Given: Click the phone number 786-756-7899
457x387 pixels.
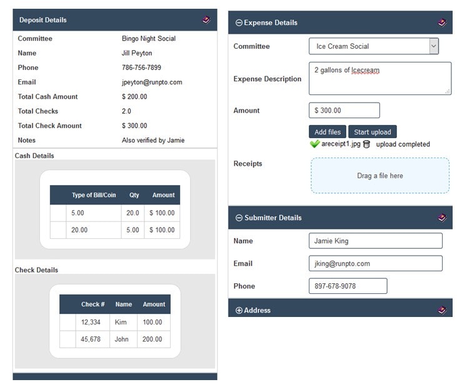Looking at the screenshot, I should (x=141, y=68).
